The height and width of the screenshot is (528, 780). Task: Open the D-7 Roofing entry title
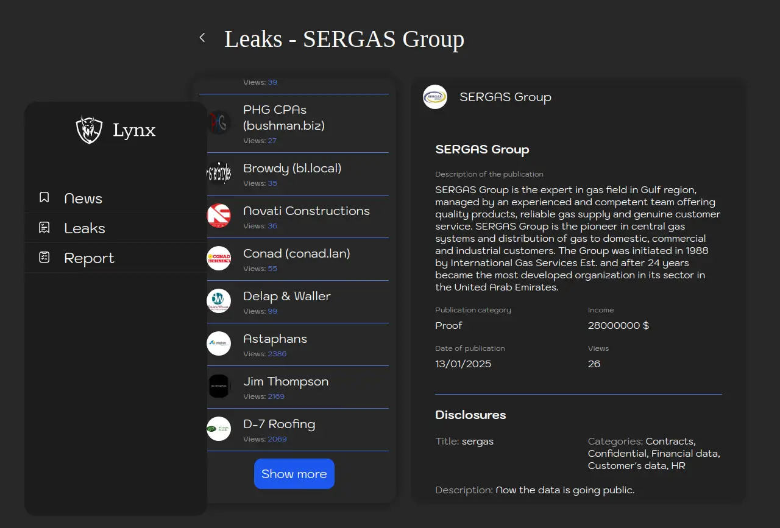coord(279,424)
